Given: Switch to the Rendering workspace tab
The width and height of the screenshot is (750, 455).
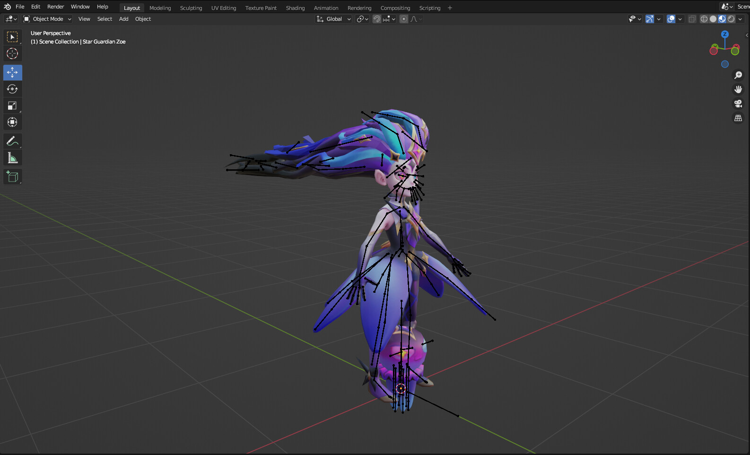Looking at the screenshot, I should tap(359, 8).
